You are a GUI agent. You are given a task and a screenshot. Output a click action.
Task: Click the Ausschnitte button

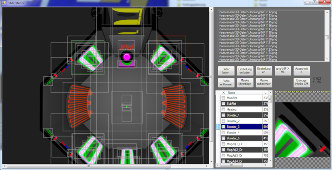(x=301, y=70)
